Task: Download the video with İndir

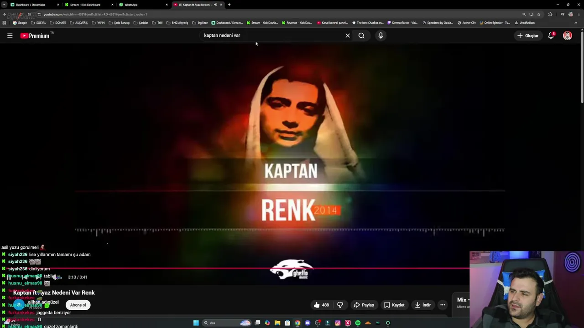Action: [422, 305]
